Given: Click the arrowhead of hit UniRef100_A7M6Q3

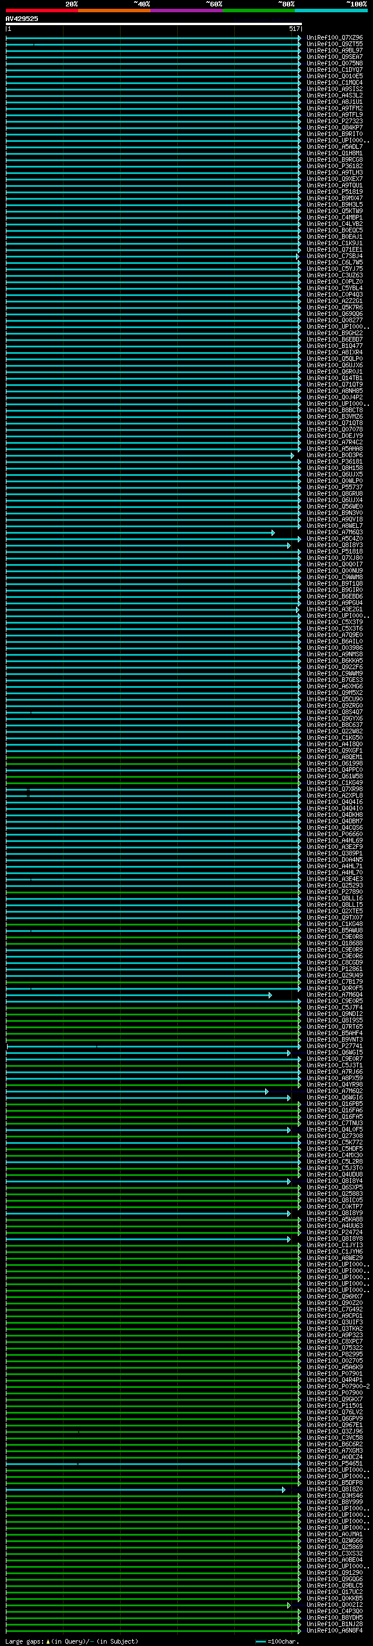Looking at the screenshot, I should pos(273,533).
